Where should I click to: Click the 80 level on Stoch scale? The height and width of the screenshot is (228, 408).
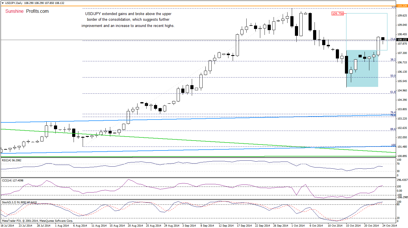click(399, 204)
